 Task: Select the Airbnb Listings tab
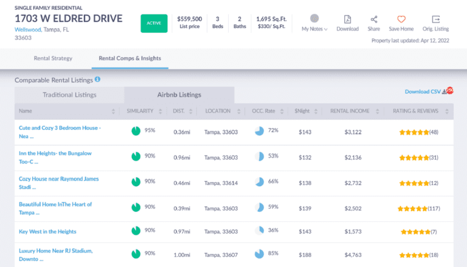click(179, 95)
